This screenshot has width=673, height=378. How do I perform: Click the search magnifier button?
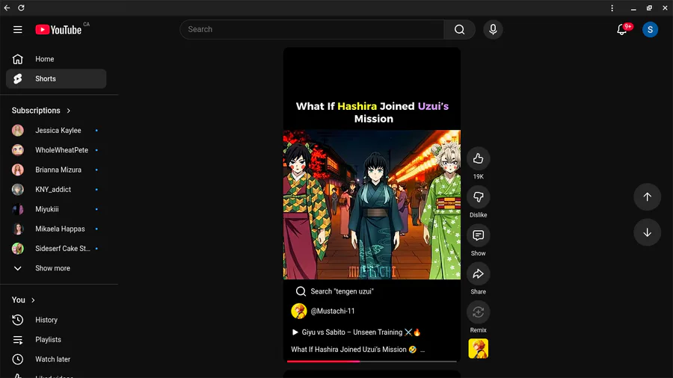pyautogui.click(x=459, y=30)
